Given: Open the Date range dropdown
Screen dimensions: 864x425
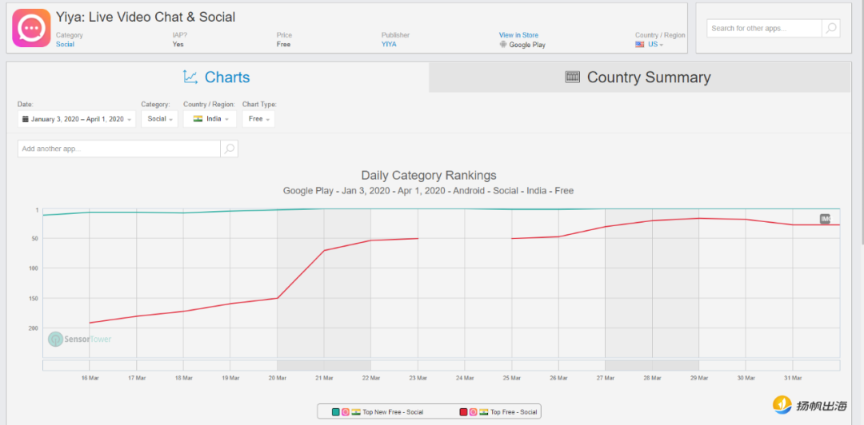Looking at the screenshot, I should [x=77, y=119].
